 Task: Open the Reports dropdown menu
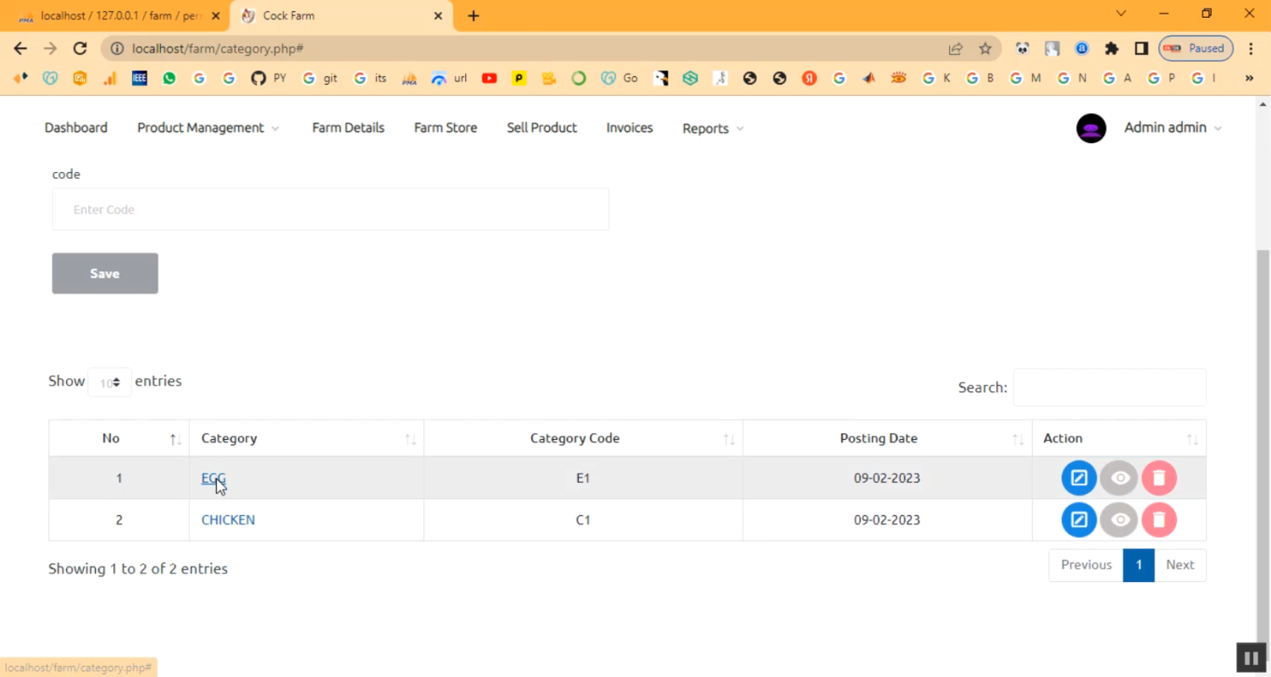point(713,129)
